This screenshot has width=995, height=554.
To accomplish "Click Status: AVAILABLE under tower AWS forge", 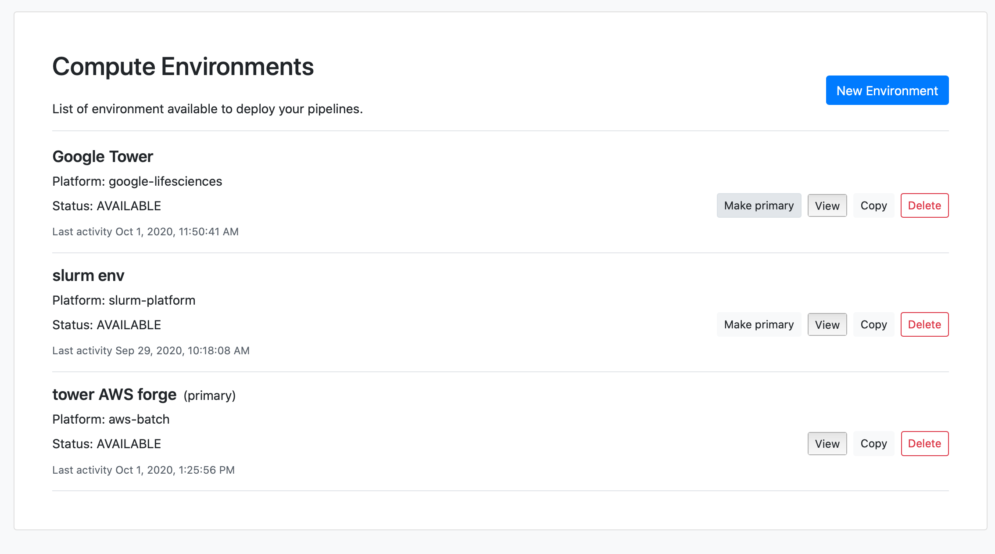I will pos(107,444).
